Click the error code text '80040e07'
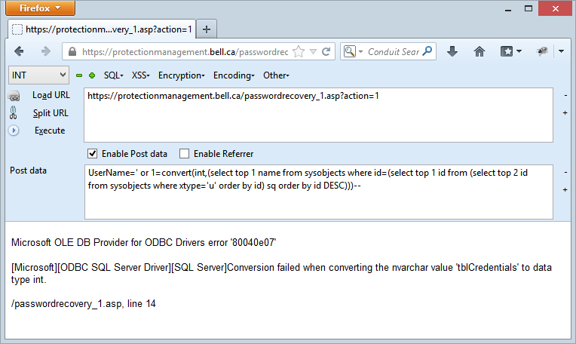 (253, 243)
